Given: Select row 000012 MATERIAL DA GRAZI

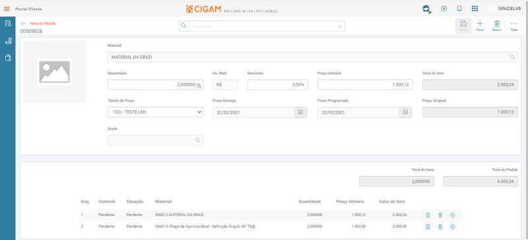Looking at the screenshot, I should pyautogui.click(x=271, y=215).
